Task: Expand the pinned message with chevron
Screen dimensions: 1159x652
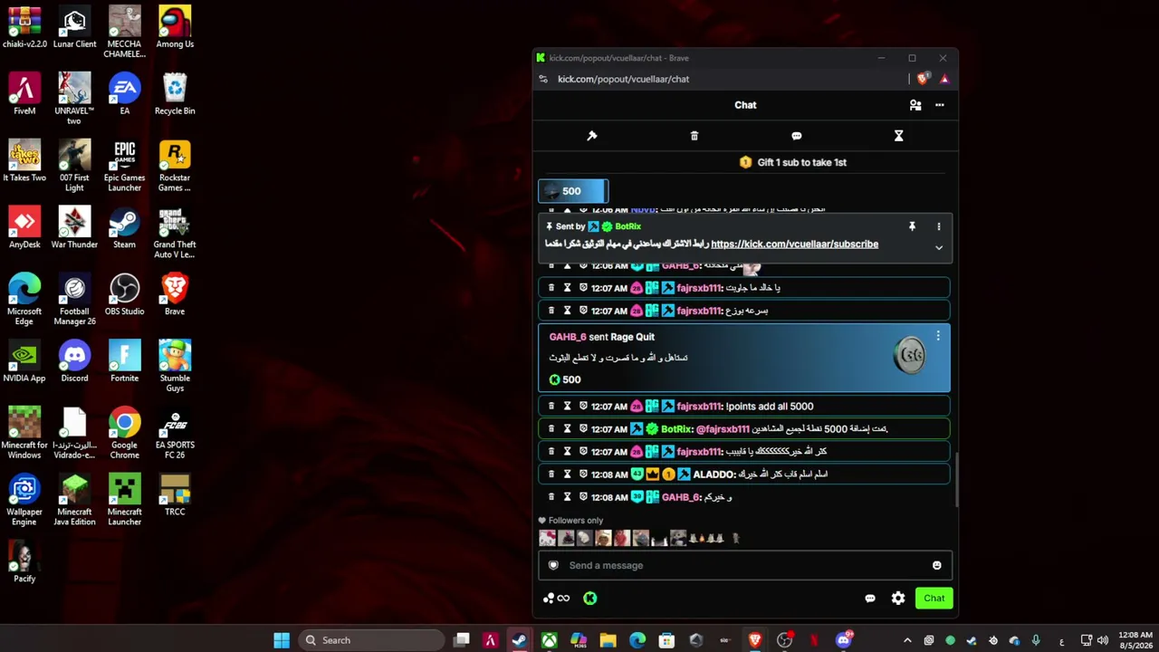Action: (939, 247)
